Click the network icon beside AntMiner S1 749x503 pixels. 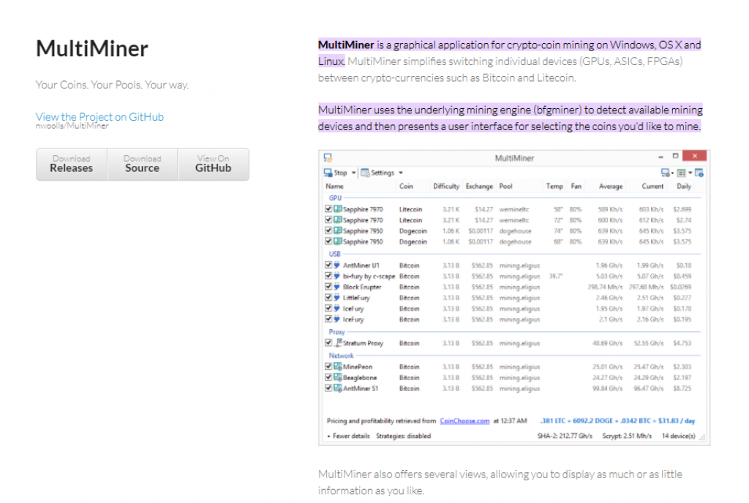coord(338,388)
